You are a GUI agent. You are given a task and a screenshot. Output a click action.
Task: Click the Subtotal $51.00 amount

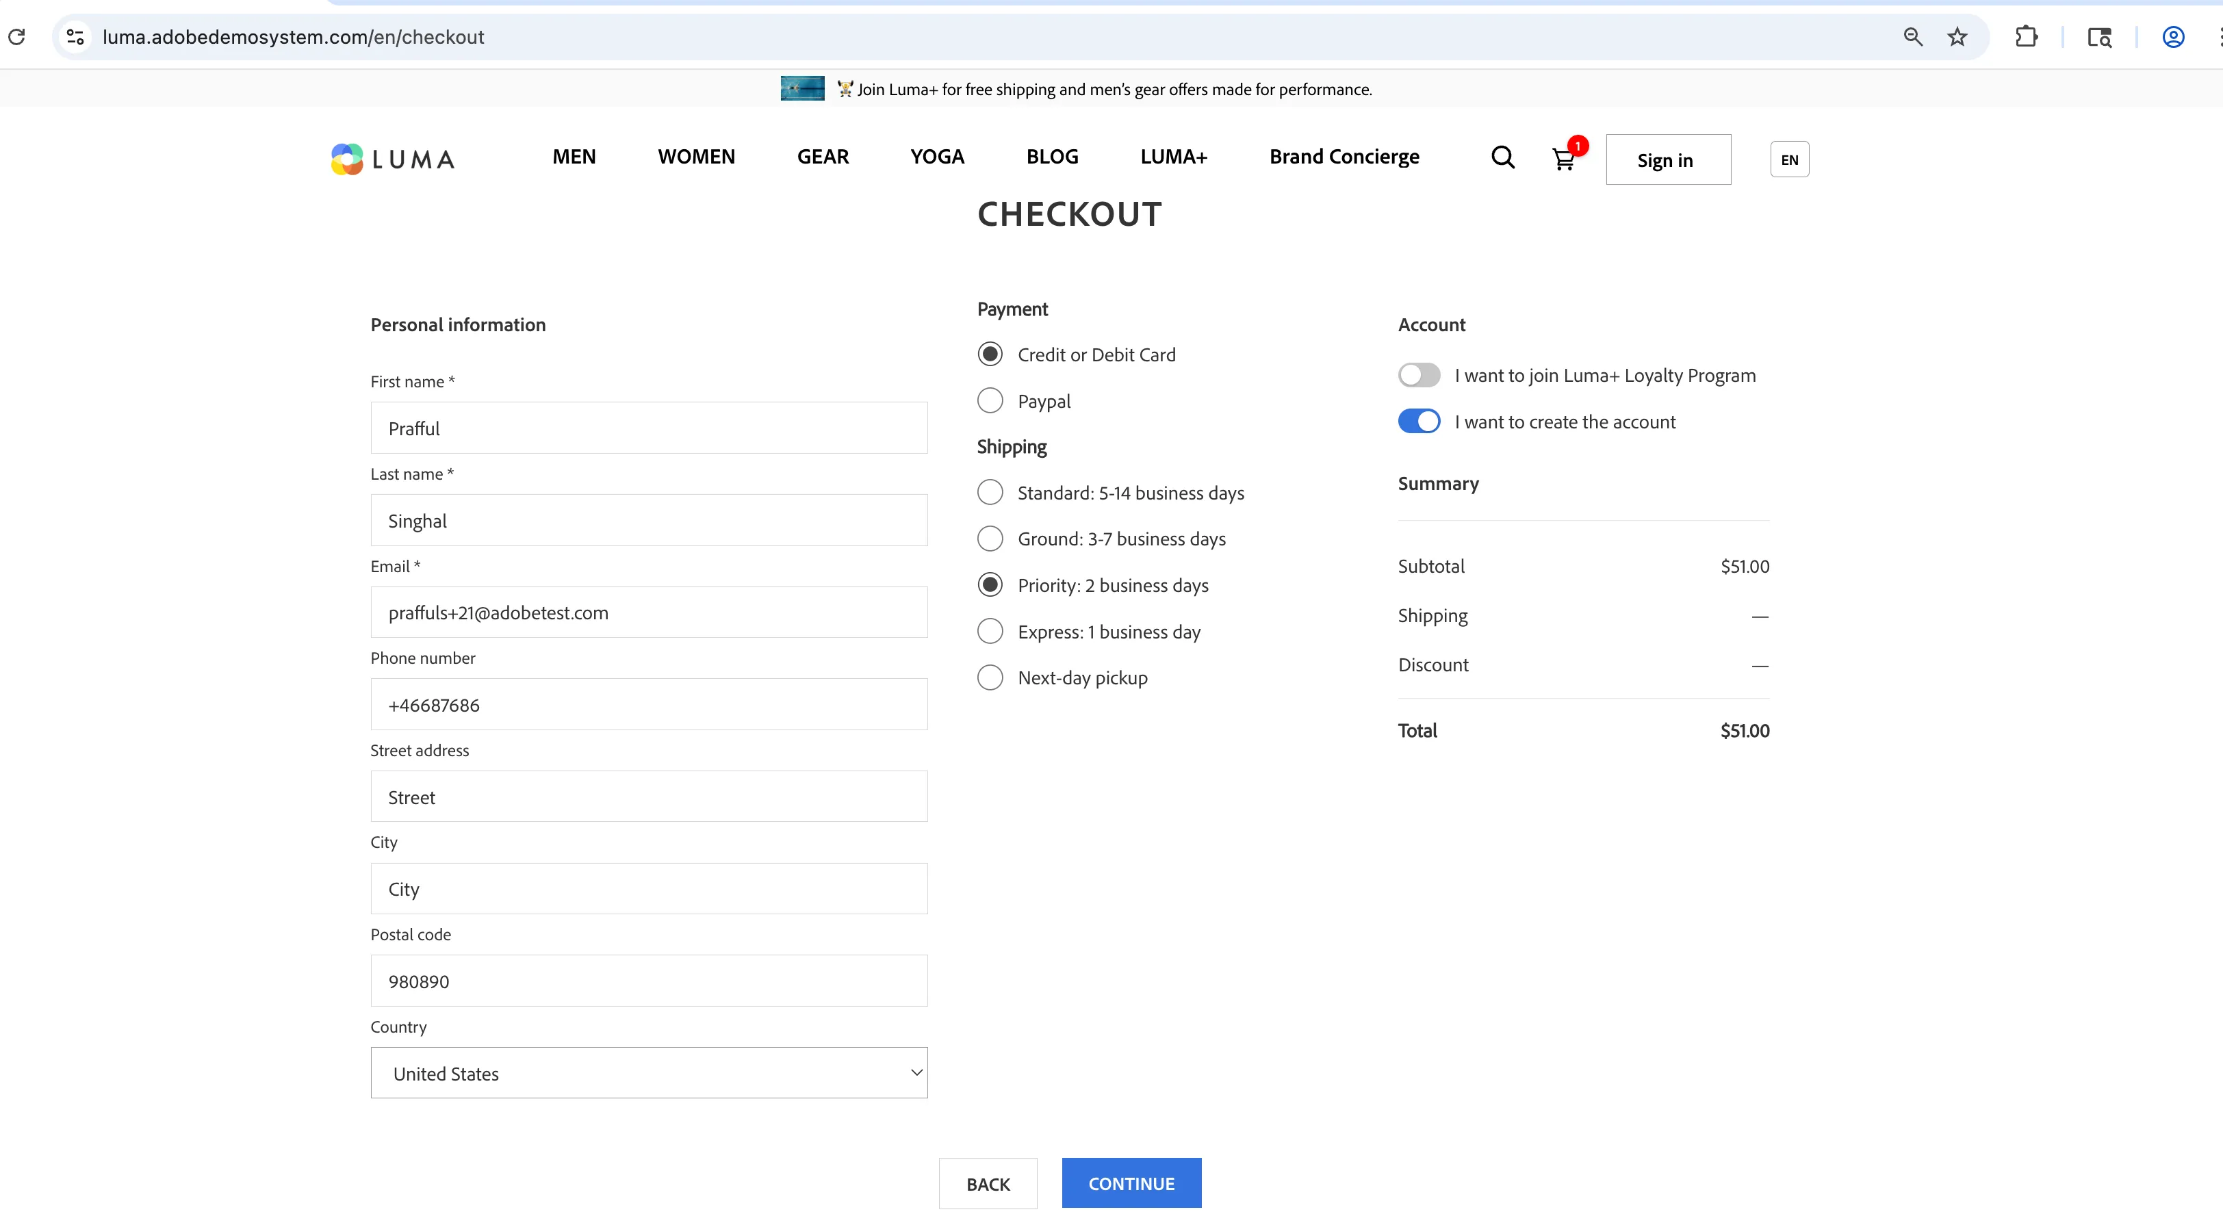[1744, 566]
